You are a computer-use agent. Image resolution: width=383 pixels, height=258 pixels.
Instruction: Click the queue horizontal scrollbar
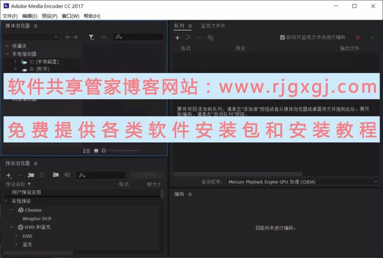(x=238, y=174)
